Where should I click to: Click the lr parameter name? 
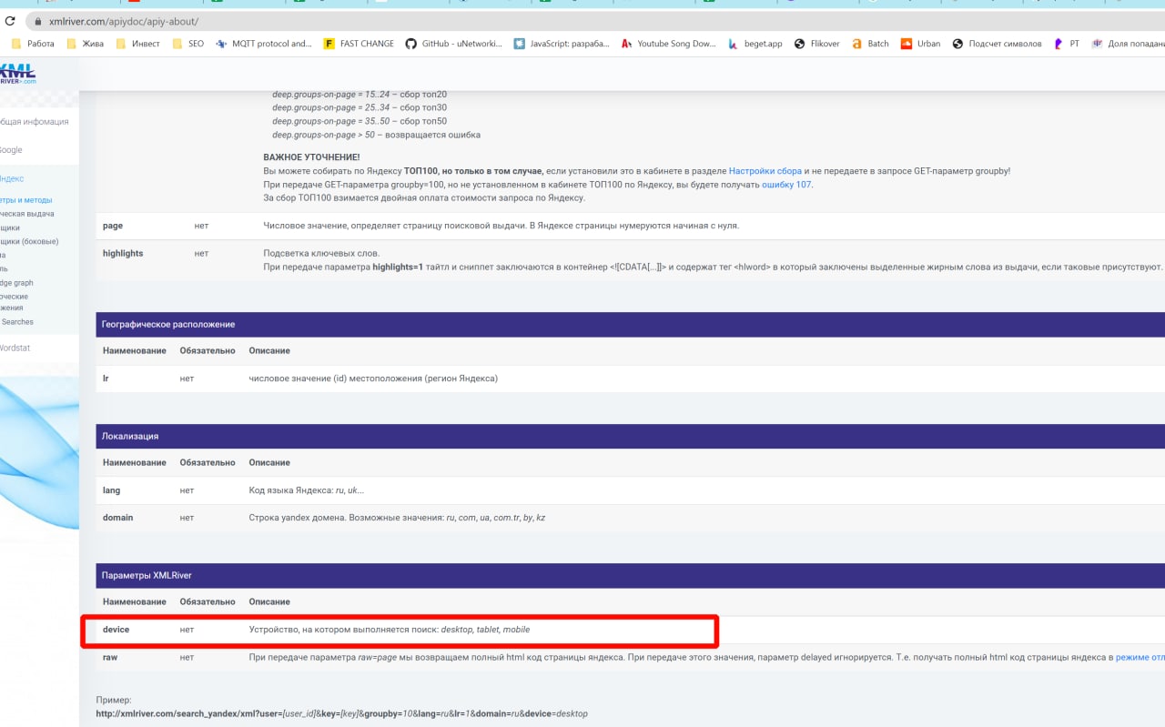(x=106, y=379)
